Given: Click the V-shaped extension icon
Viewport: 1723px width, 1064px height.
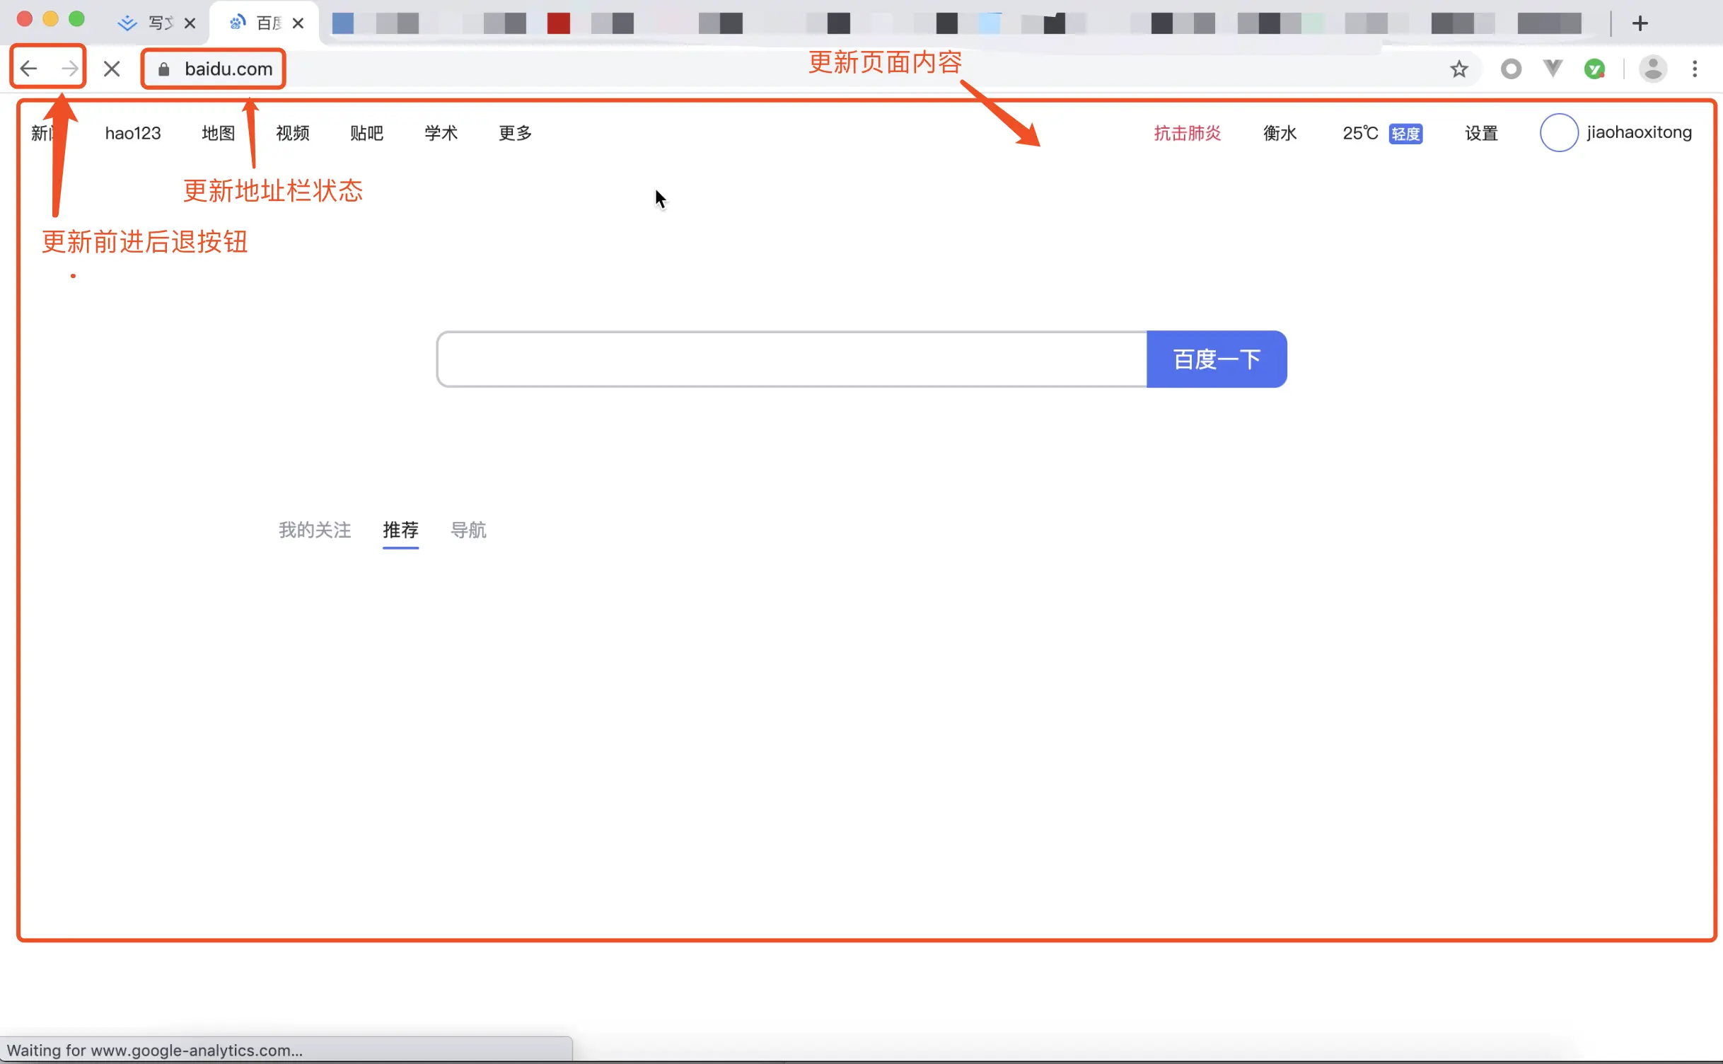Looking at the screenshot, I should [x=1553, y=69].
